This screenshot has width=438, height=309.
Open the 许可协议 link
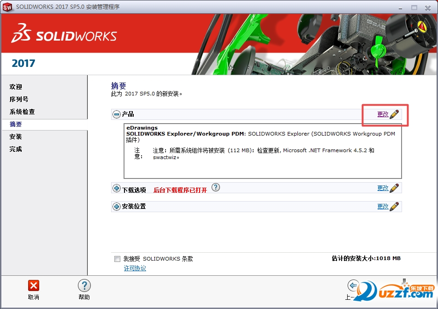click(x=135, y=268)
